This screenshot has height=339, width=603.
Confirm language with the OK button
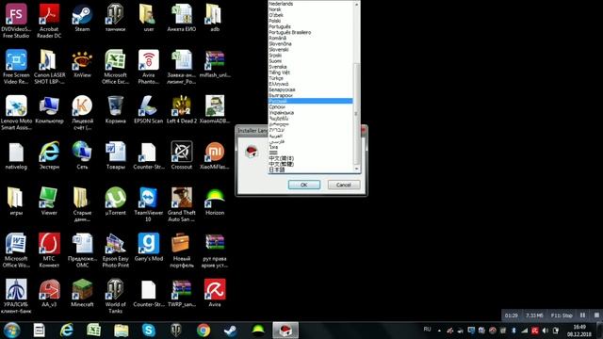pyautogui.click(x=303, y=185)
